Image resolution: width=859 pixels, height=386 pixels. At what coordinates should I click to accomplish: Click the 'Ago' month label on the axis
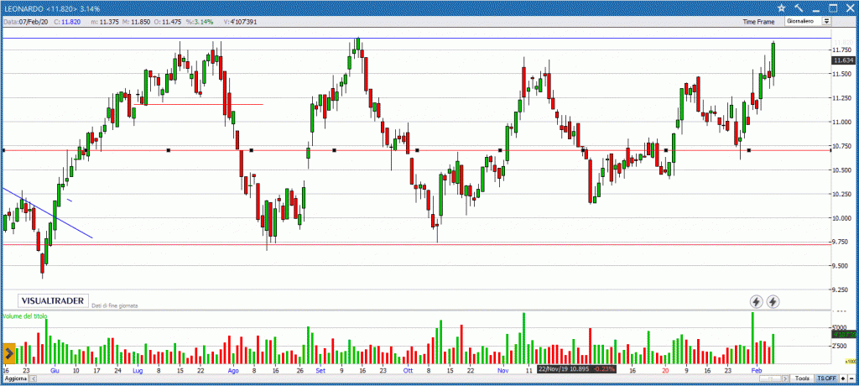tap(233, 371)
